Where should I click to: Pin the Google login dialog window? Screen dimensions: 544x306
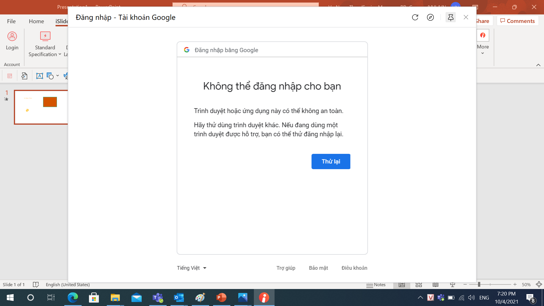pos(450,17)
